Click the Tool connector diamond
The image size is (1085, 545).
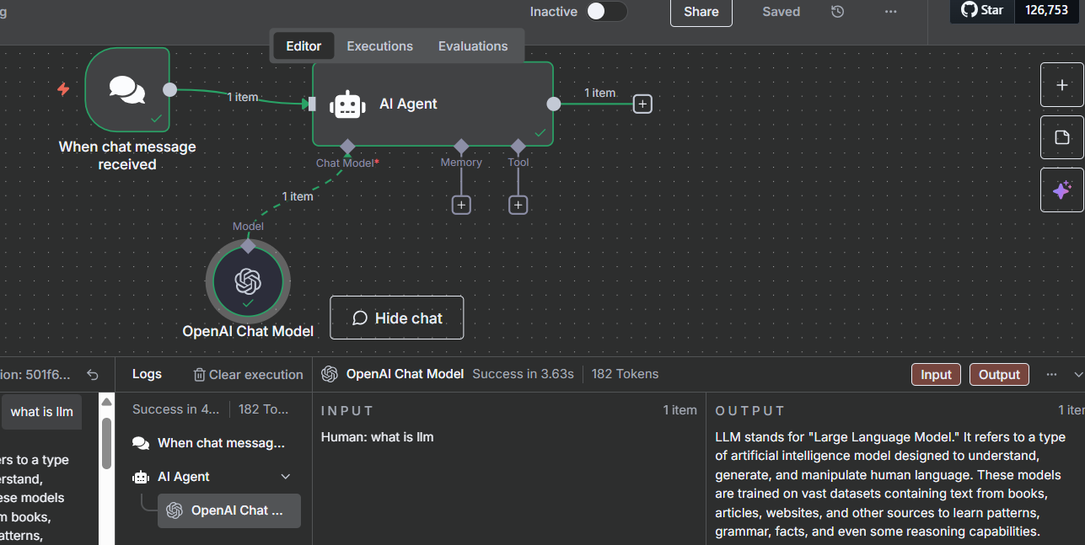[518, 147]
